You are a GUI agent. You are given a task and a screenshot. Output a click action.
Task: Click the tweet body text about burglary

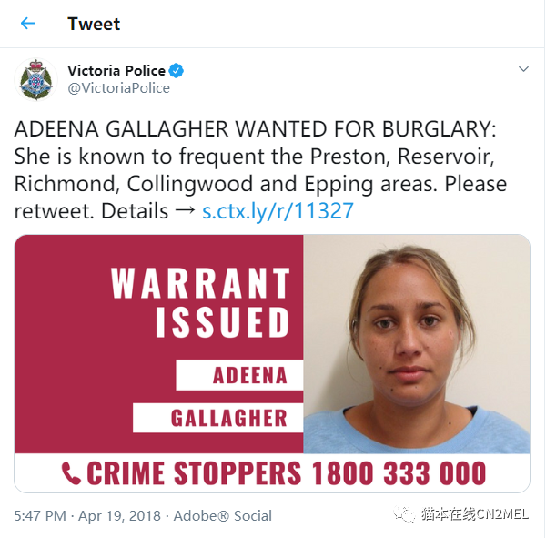(260, 170)
